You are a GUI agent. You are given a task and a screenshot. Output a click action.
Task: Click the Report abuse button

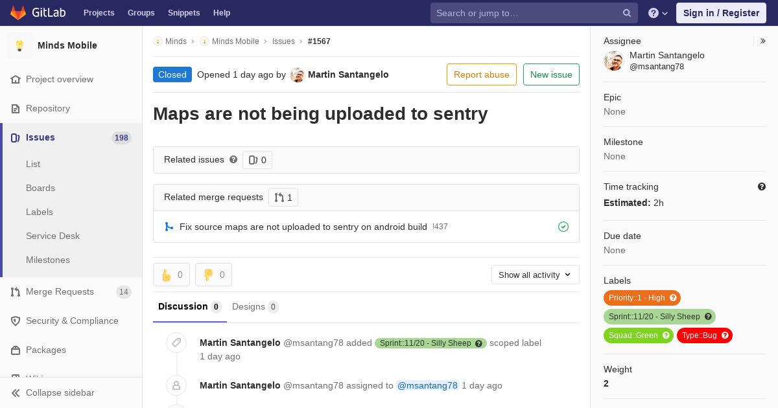tap(482, 74)
